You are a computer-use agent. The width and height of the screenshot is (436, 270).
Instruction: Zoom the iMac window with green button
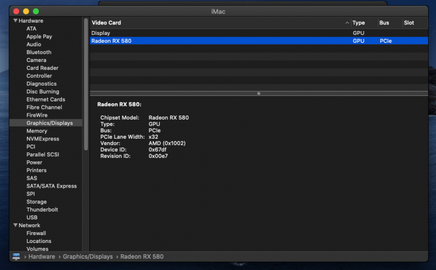click(36, 11)
